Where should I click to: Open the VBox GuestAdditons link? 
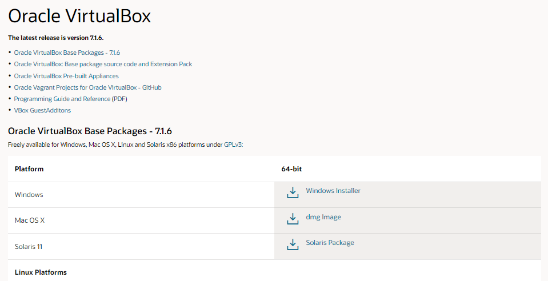[x=42, y=110]
